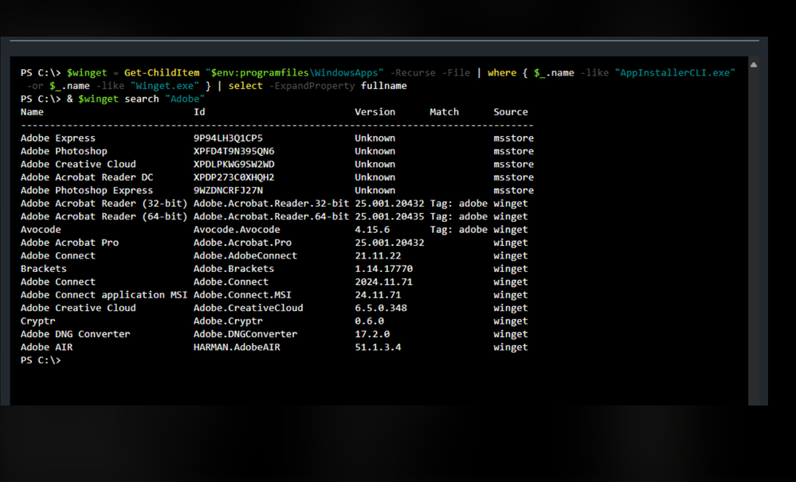The height and width of the screenshot is (482, 796).
Task: Select the Id "9WZDNCRFJ27N"
Action: tap(228, 191)
